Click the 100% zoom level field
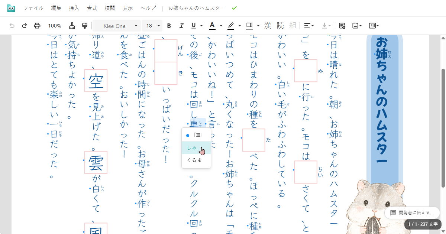This screenshot has width=446, height=234. click(55, 26)
